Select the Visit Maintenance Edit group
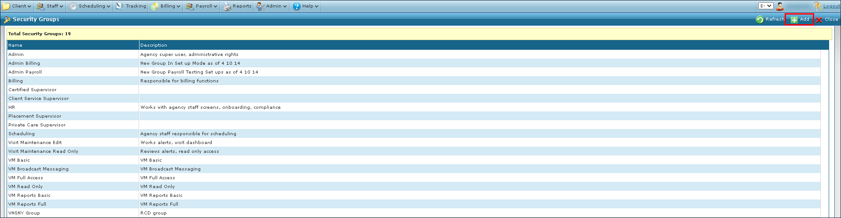Screen dimensions: 841x218 point(35,143)
